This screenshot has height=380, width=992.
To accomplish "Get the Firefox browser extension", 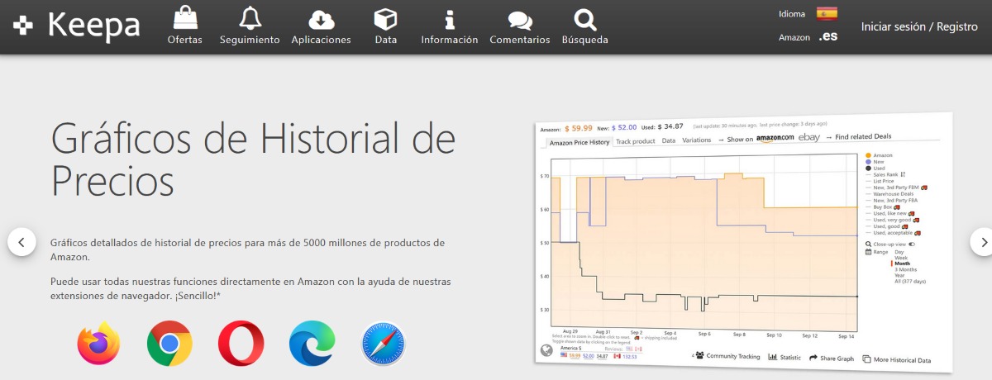I will pyautogui.click(x=99, y=343).
